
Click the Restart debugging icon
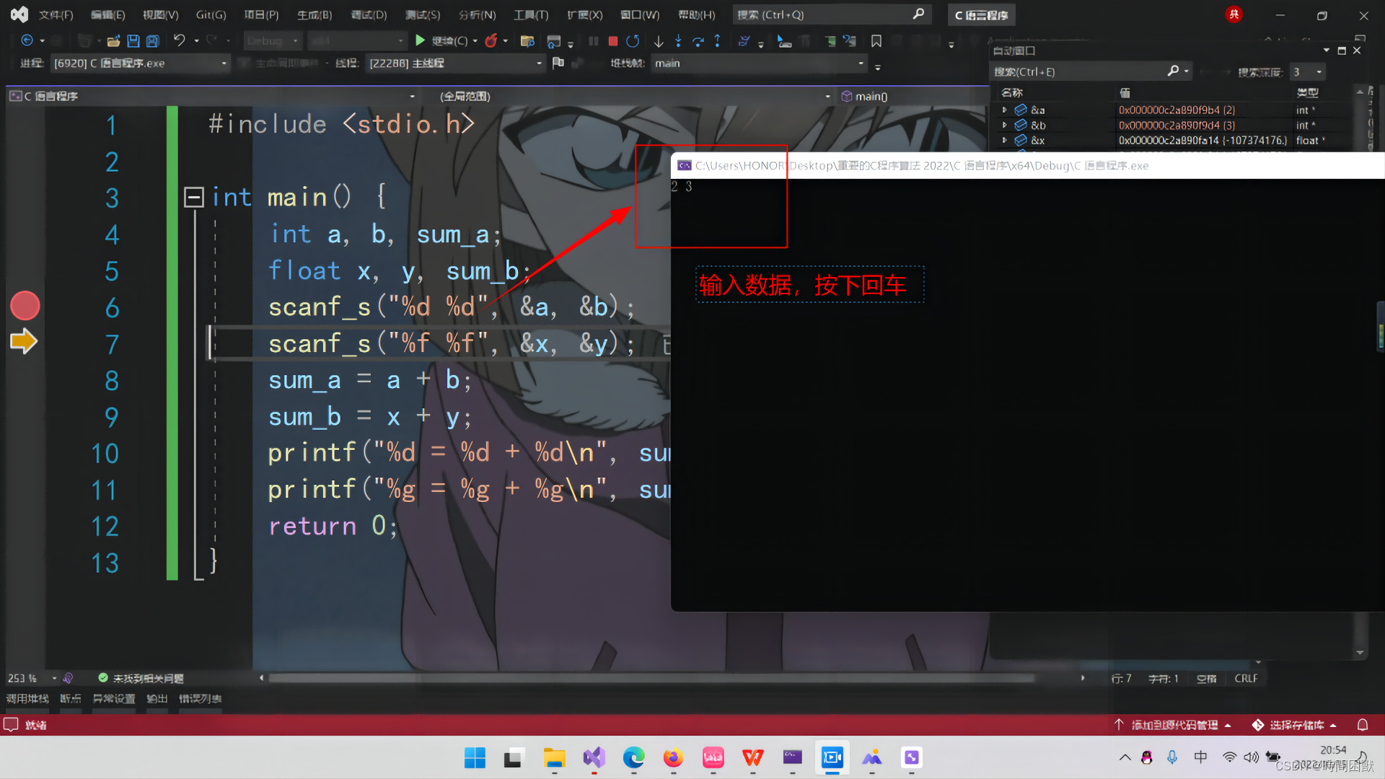click(x=633, y=41)
